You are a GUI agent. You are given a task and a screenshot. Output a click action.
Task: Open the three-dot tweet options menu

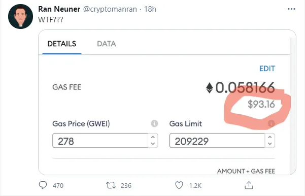pyautogui.click(x=291, y=9)
